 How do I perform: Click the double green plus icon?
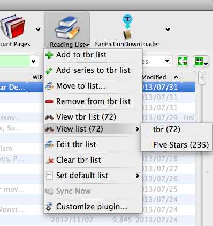click(x=49, y=70)
